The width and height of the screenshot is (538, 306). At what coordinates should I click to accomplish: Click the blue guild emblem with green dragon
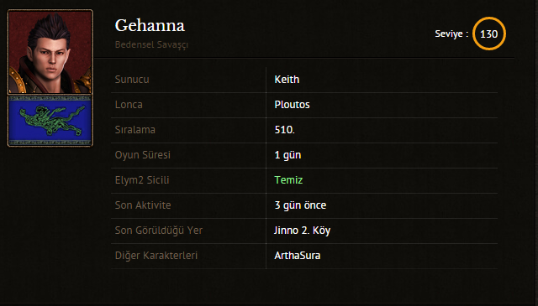coord(50,121)
